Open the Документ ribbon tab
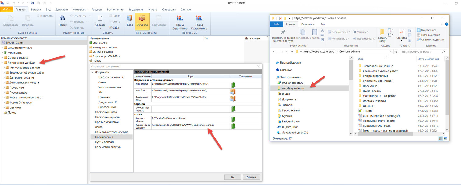 point(62,10)
